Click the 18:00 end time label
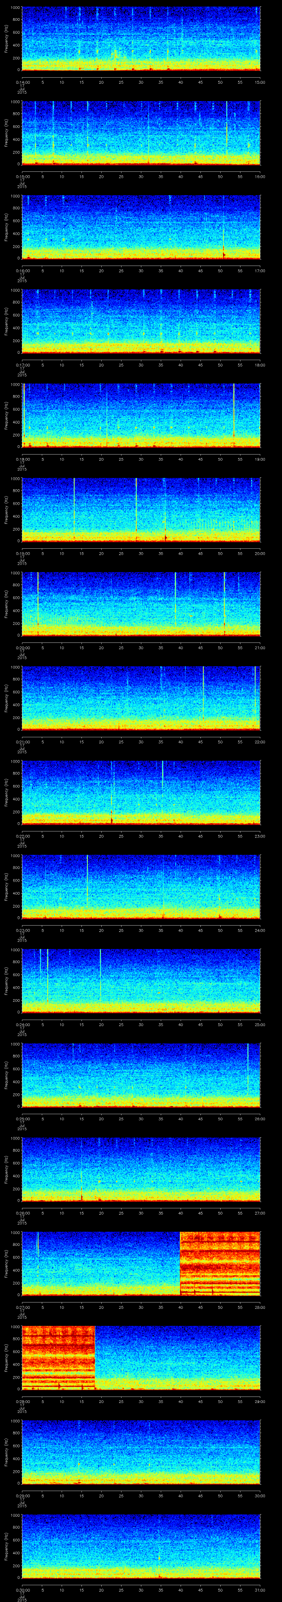The height and width of the screenshot is (1602, 282). point(260,365)
